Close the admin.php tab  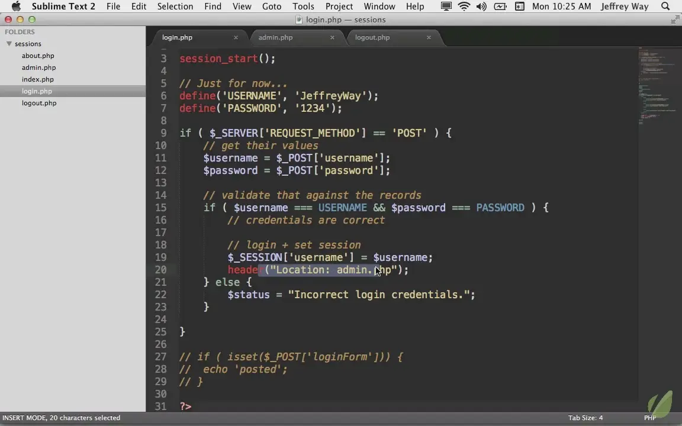pyautogui.click(x=332, y=37)
